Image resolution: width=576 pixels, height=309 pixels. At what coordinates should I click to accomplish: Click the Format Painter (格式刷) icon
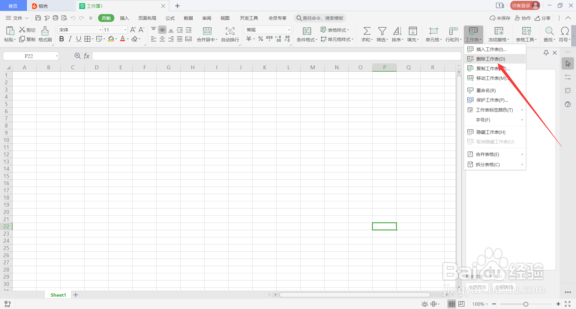[x=45, y=34]
